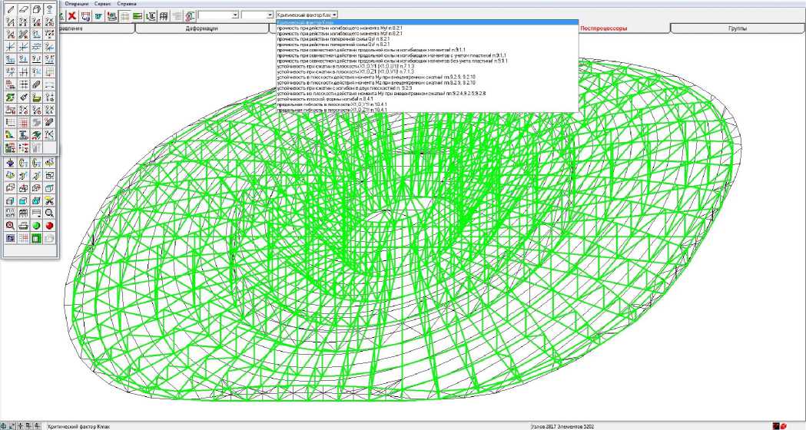Click the printer icon in view palette

click(x=23, y=226)
